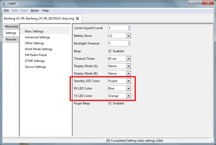Switch to the Memories tab
The height and width of the screenshot is (145, 216).
(11, 26)
